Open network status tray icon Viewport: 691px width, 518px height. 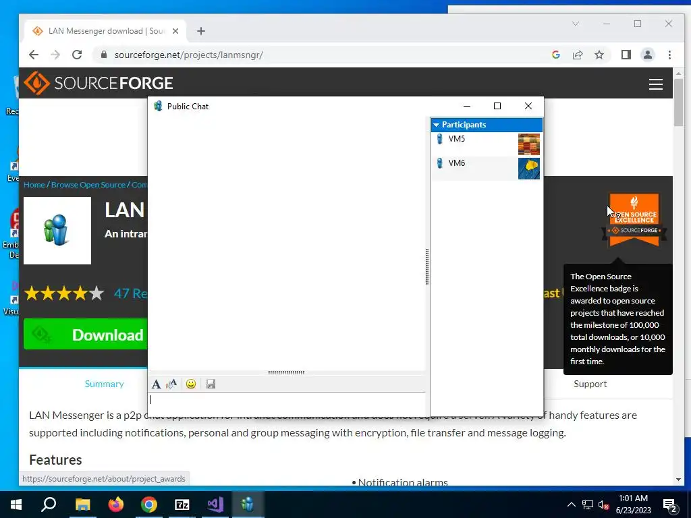(x=588, y=505)
